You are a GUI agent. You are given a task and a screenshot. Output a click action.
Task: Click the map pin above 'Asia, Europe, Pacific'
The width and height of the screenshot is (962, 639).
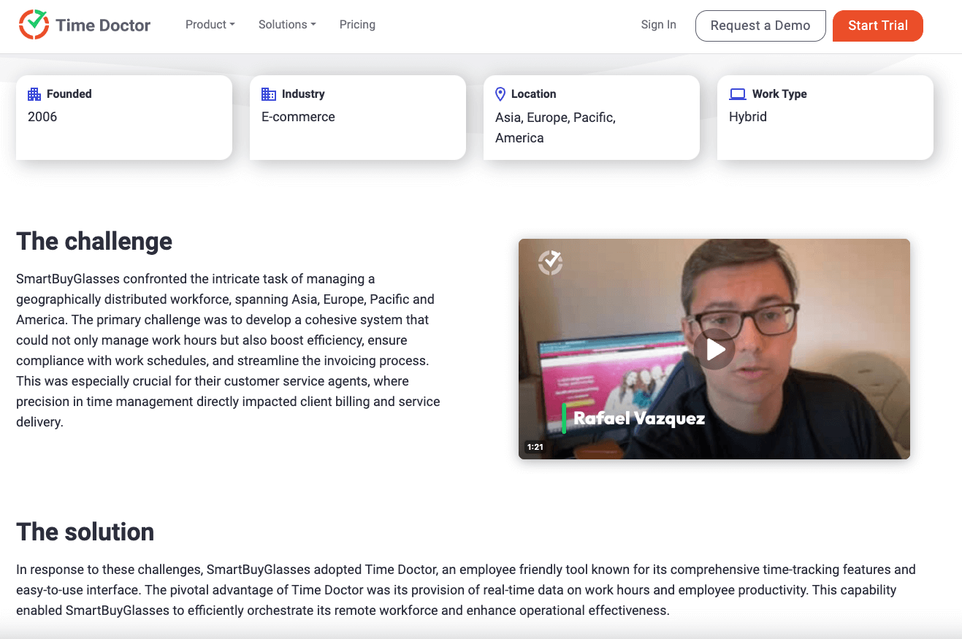point(500,93)
